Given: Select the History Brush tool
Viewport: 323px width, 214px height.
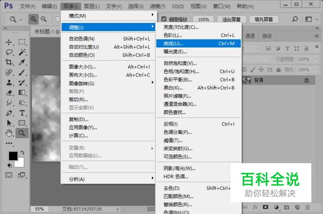Looking at the screenshot, I should pos(22,83).
